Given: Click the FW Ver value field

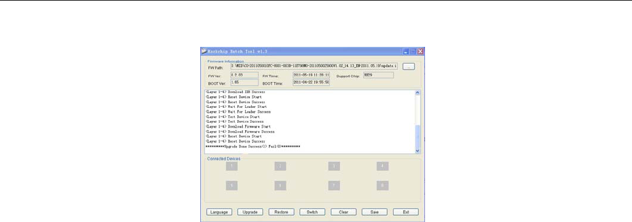Looking at the screenshot, I should [245, 75].
